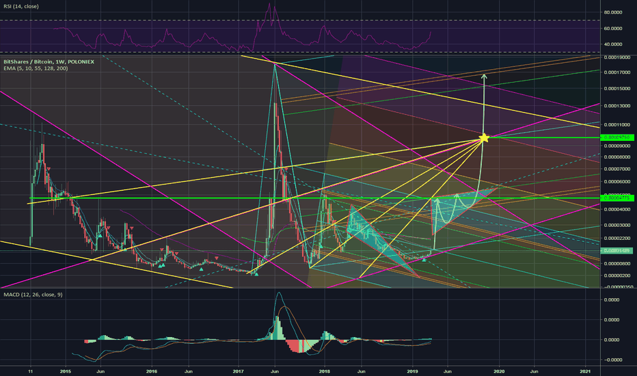This screenshot has width=637, height=376.
Task: Click the upper bright green price label
Action: (616, 137)
